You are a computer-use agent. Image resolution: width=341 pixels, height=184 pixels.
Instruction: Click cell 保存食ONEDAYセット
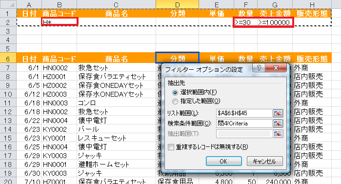(x=116, y=85)
